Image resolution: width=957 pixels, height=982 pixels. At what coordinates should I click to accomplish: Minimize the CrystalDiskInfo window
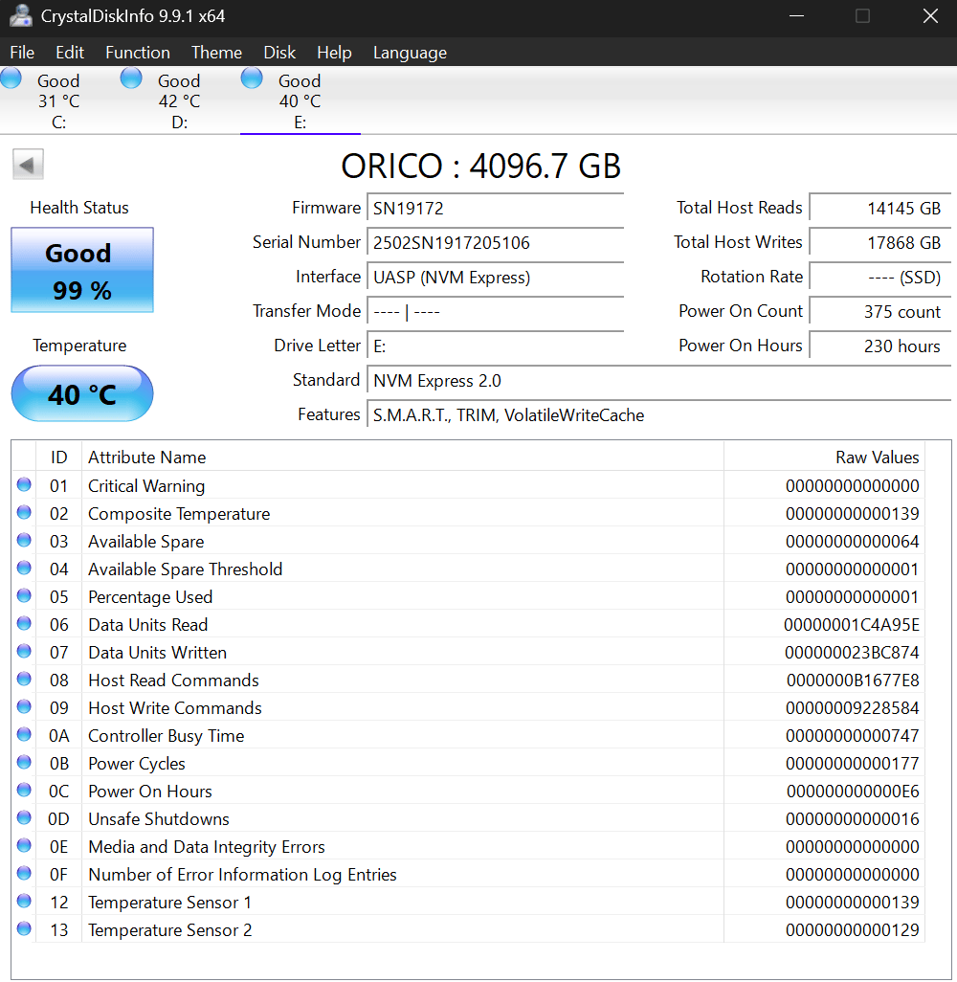796,15
